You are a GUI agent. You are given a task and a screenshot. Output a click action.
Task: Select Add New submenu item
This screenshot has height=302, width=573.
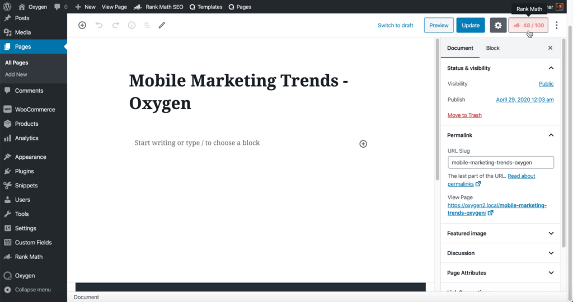(16, 74)
